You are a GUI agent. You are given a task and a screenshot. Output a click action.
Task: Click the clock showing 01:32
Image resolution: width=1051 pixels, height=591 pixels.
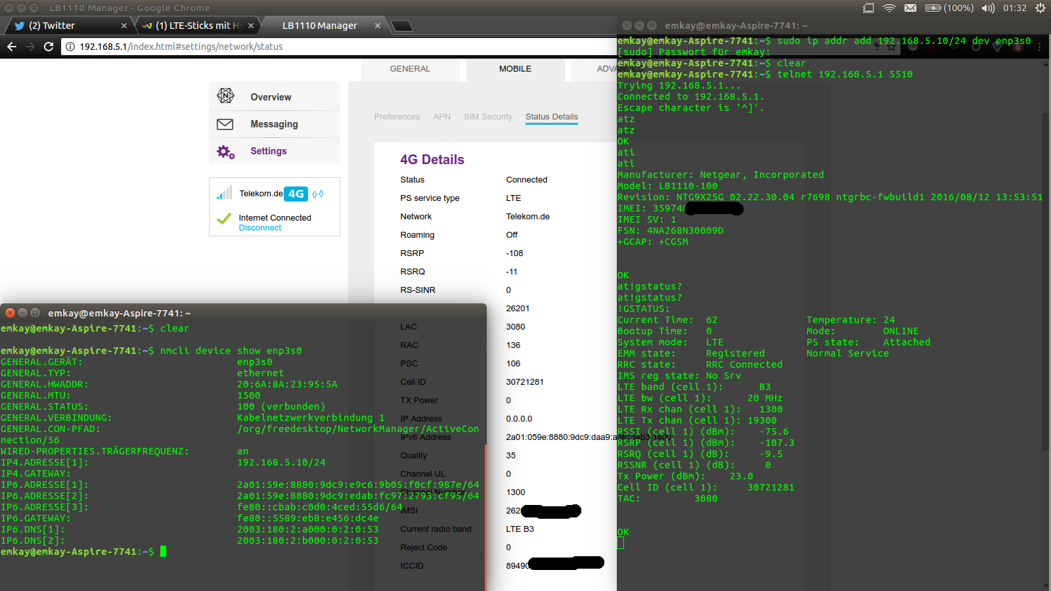1015,8
